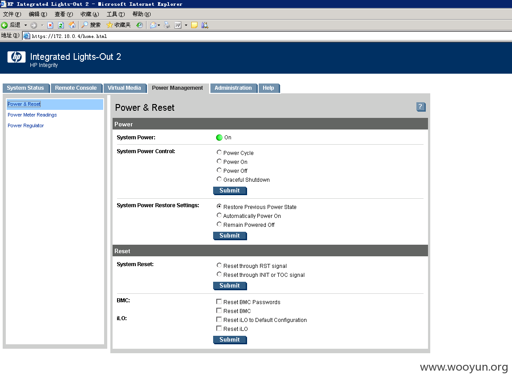Click the greyed Forward arrow icon
Image resolution: width=512 pixels, height=380 pixels.
pos(34,25)
